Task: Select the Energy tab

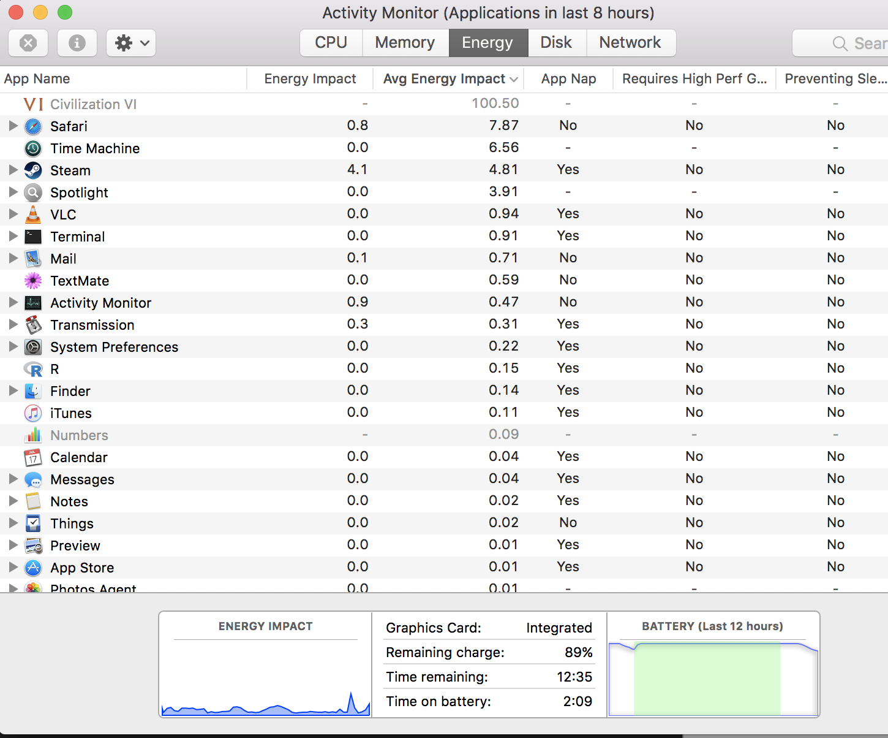Action: [488, 43]
